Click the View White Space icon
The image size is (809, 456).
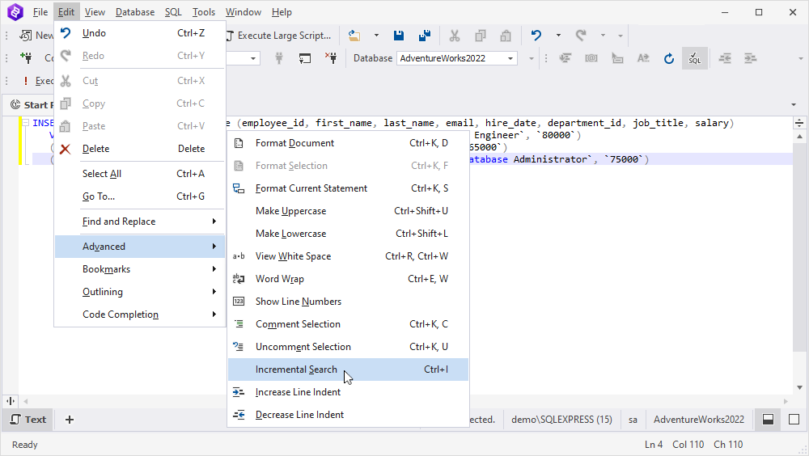coord(239,256)
